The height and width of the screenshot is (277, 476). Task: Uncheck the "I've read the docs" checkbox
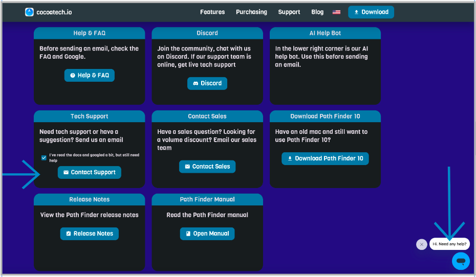click(44, 157)
